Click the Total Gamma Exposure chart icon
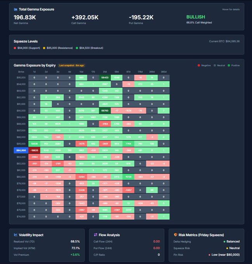The height and width of the screenshot is (264, 252). point(16,9)
